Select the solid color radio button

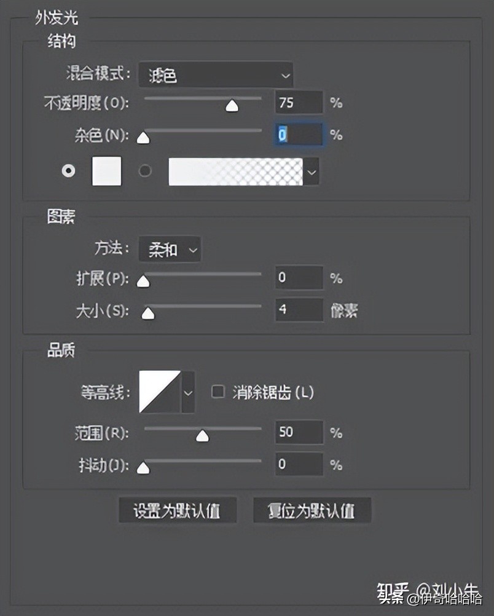[69, 171]
